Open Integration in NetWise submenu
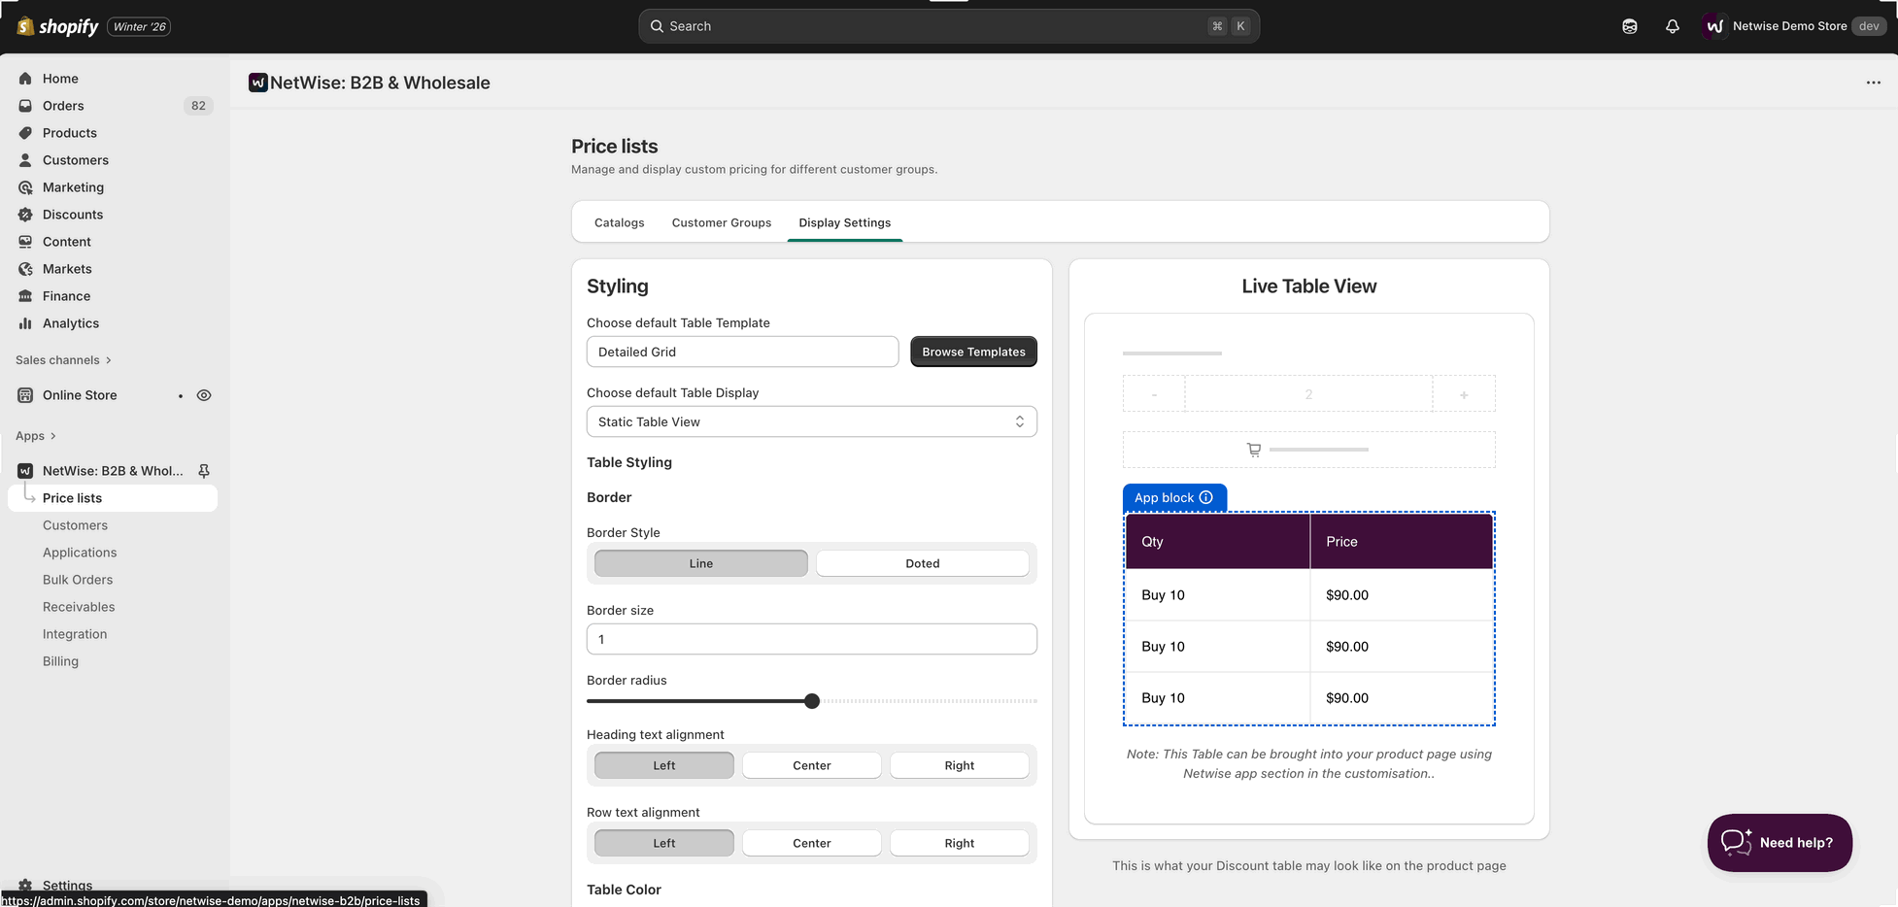This screenshot has height=907, width=1898. 75,634
